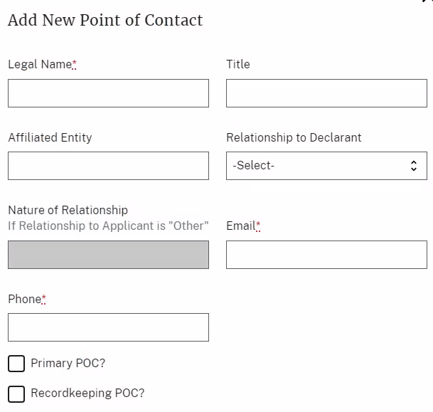Click the "Email" field label
The height and width of the screenshot is (412, 433).
[240, 226]
